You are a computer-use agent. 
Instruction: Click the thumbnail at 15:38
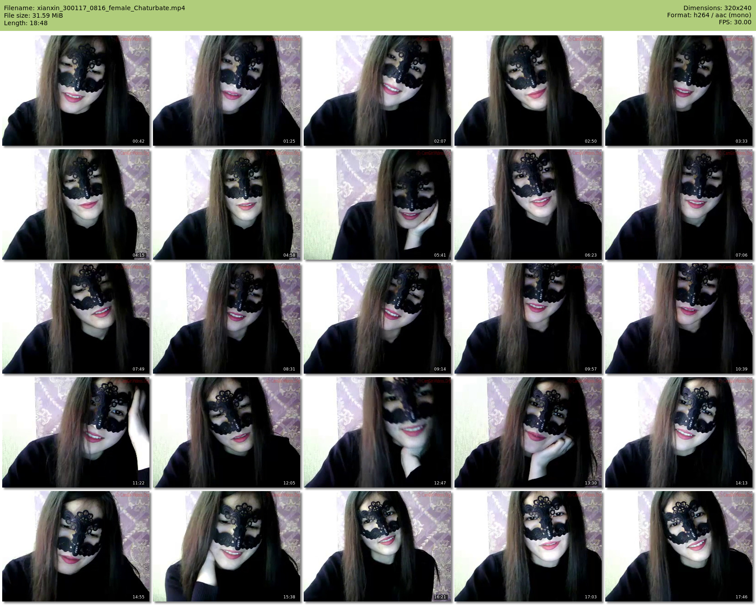(x=227, y=546)
